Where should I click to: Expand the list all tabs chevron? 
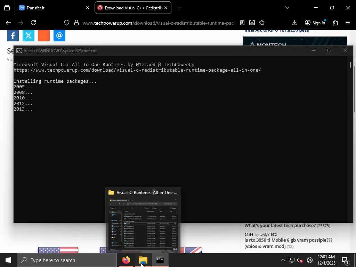coord(287,8)
